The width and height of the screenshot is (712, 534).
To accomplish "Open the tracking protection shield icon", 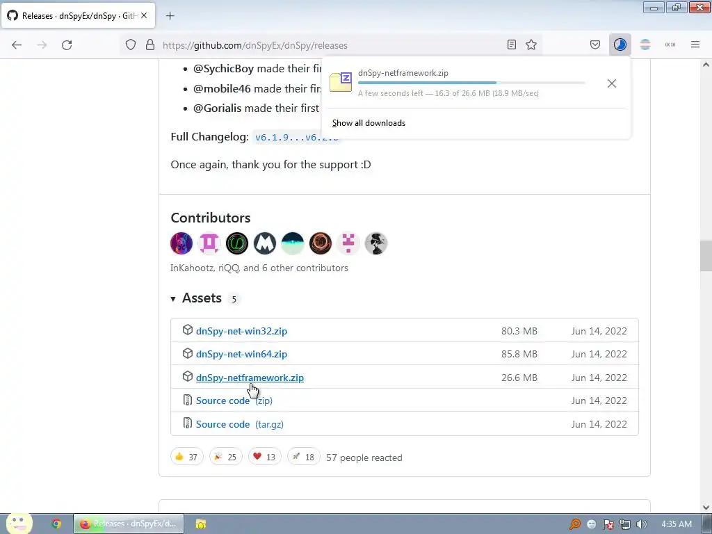I will (x=131, y=45).
